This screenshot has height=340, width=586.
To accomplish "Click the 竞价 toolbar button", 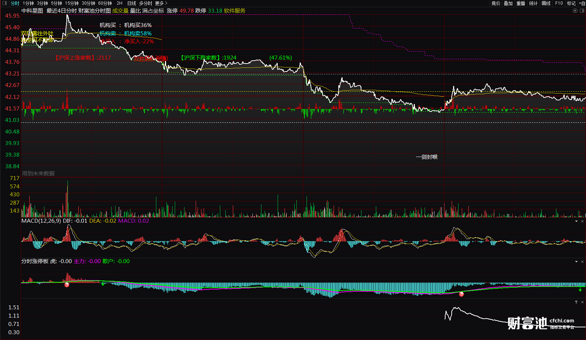I will pyautogui.click(x=496, y=3).
